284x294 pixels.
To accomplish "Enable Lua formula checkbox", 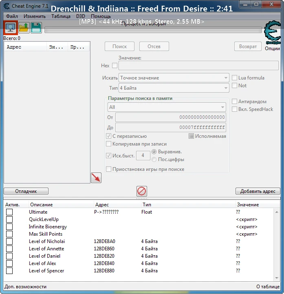I will (x=234, y=77).
